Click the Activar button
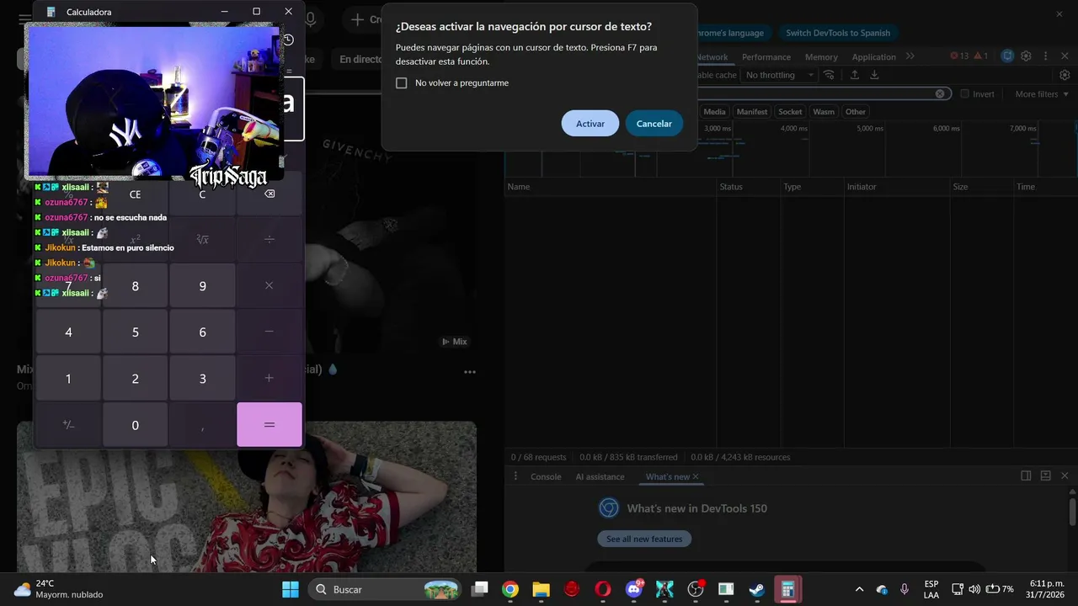 [590, 124]
